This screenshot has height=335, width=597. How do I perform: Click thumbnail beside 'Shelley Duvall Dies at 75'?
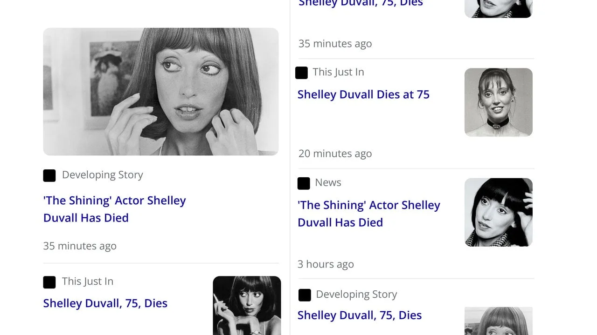499,102
